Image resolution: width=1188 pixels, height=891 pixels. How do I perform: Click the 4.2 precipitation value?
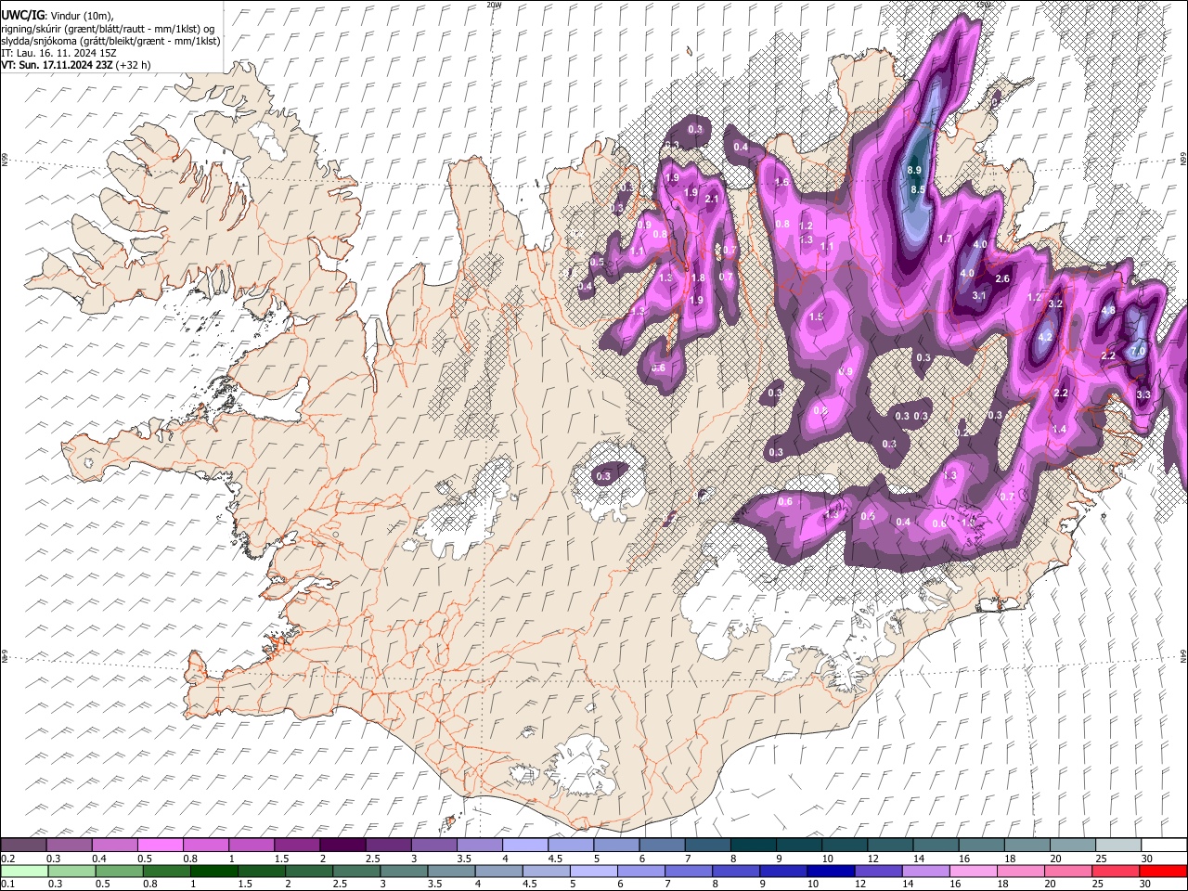[1044, 337]
